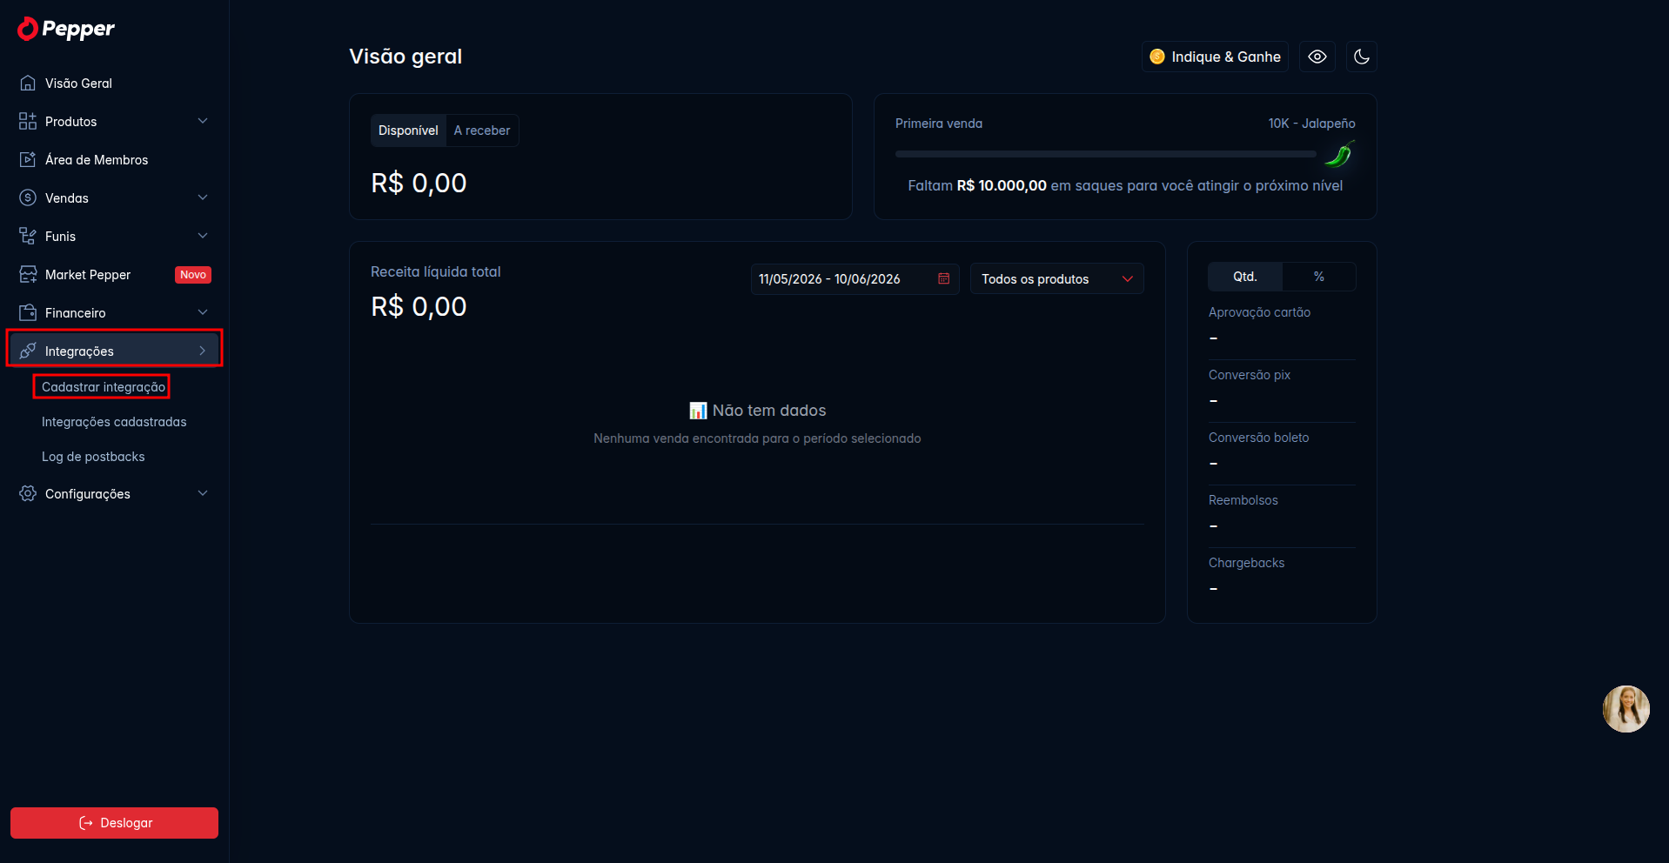Click the Financeiro wallet icon

[x=28, y=313]
